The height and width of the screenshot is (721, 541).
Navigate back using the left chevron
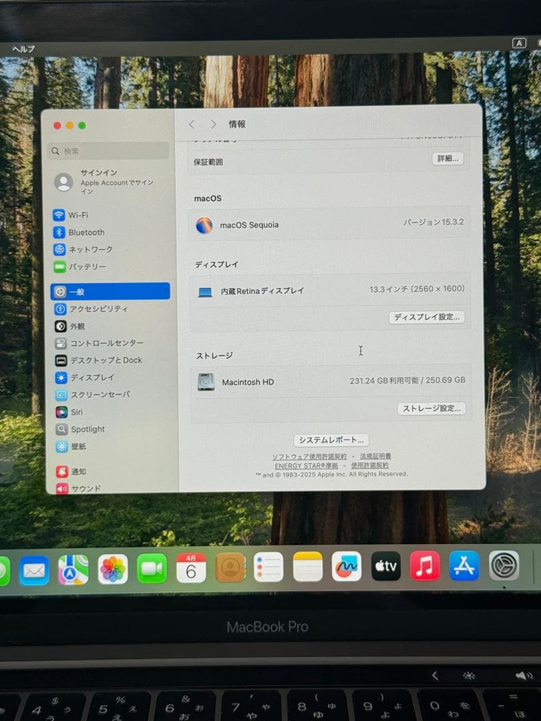point(192,124)
